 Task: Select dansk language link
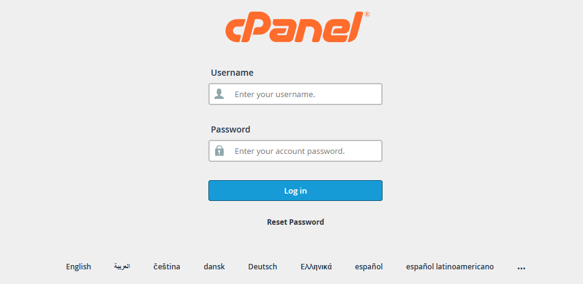tap(214, 267)
